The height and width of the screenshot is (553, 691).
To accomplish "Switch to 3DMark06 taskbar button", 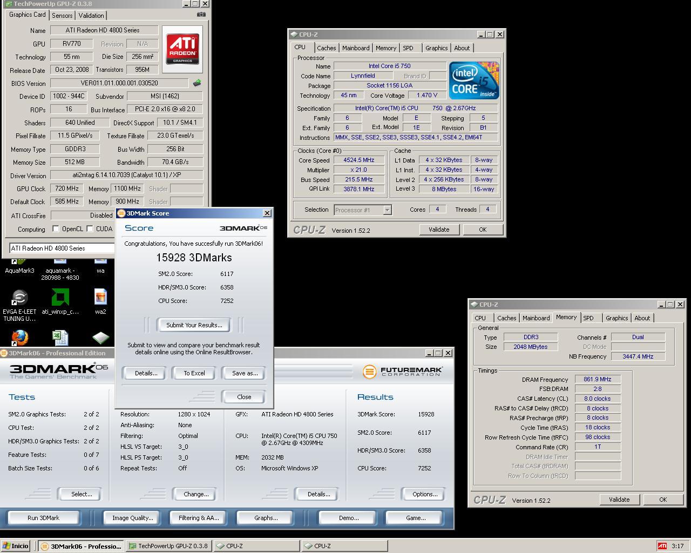I will pos(81,546).
